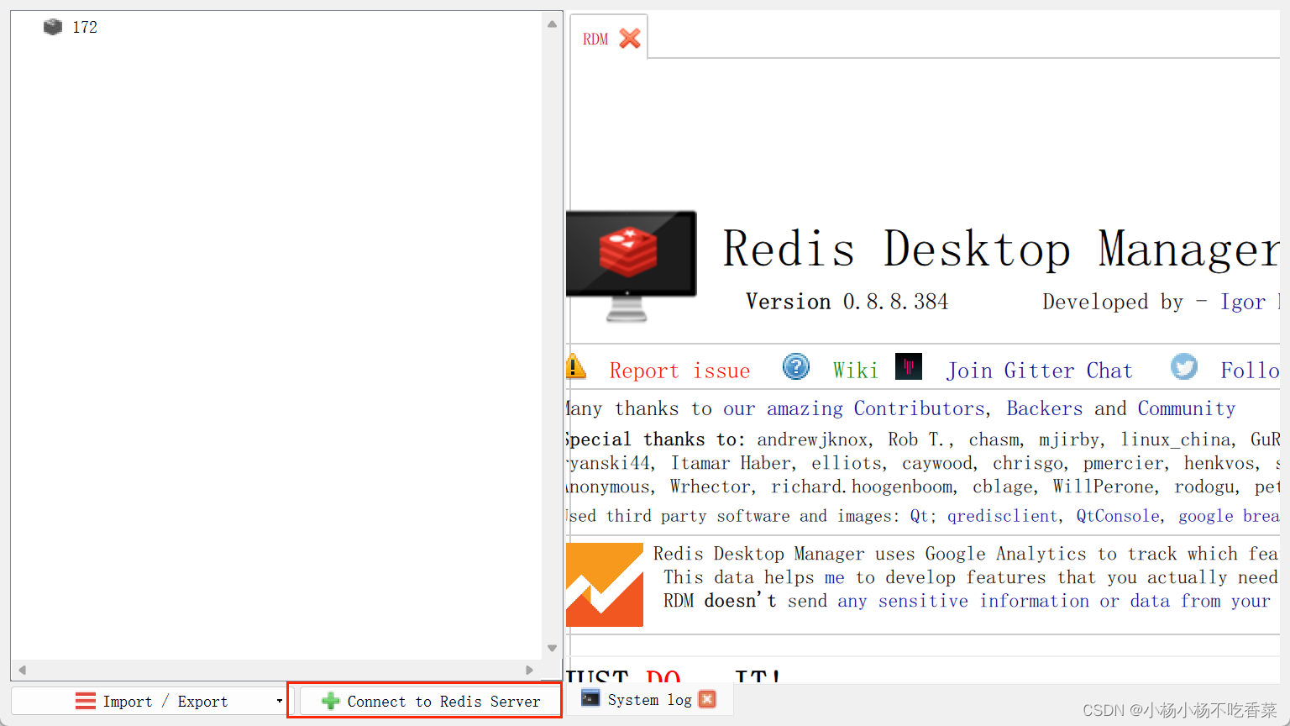Screen dimensions: 1290x726
Task: Click the connections panel scroll up arrow
Action: pos(552,24)
